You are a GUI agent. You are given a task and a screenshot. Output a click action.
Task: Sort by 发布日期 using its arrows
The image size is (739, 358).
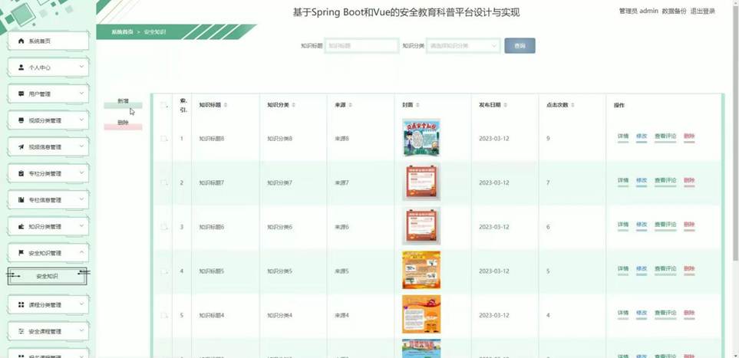coord(505,105)
